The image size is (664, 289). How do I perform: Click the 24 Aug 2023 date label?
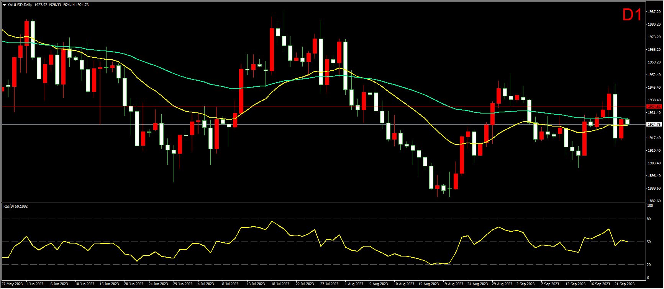click(x=478, y=284)
